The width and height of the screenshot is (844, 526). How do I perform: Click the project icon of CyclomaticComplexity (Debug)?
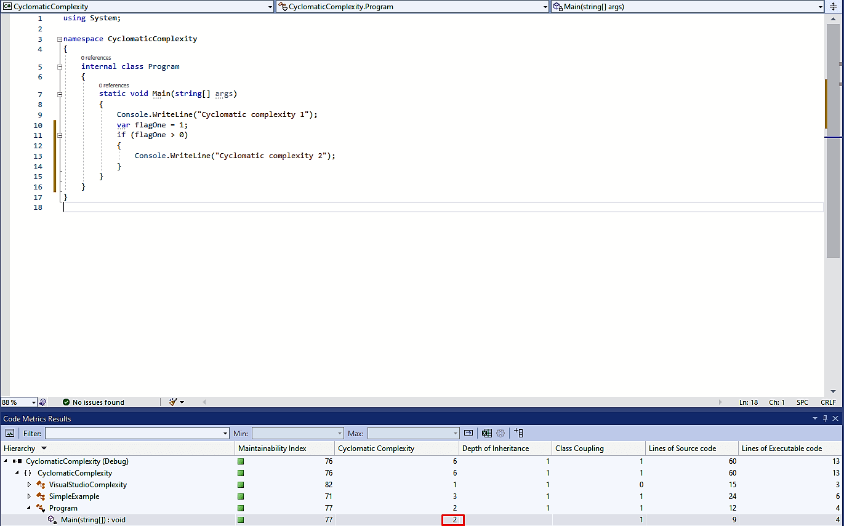[x=17, y=461]
